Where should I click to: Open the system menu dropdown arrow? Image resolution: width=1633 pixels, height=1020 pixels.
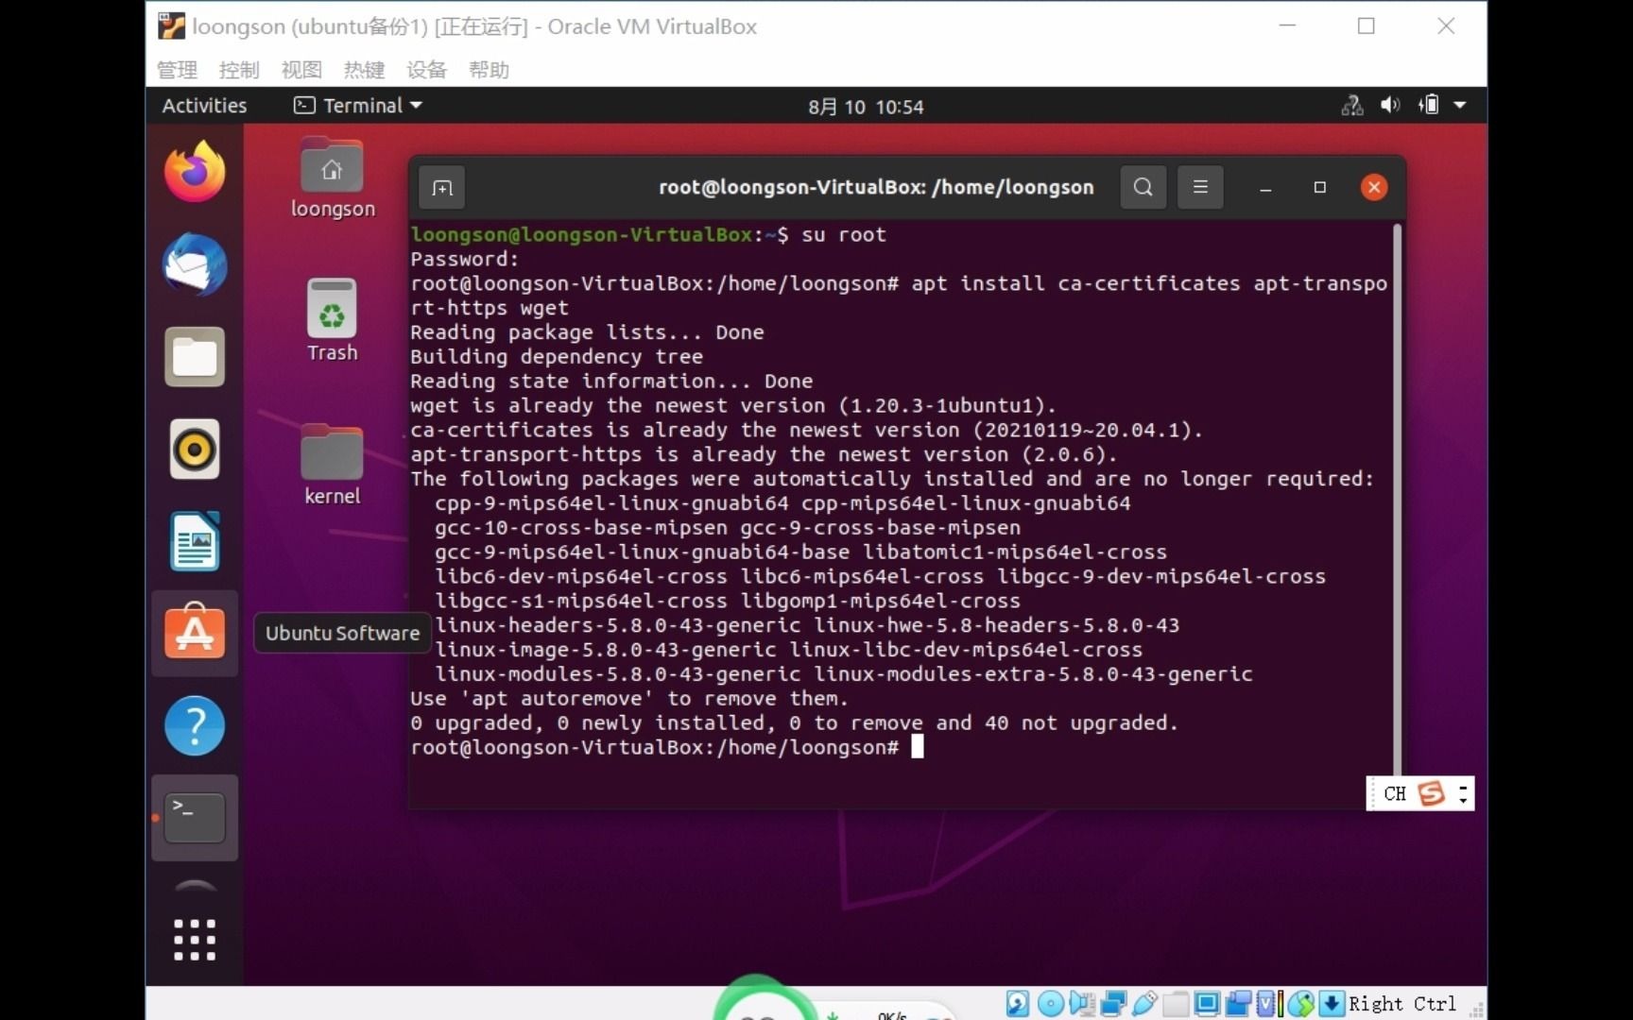pyautogui.click(x=1460, y=106)
